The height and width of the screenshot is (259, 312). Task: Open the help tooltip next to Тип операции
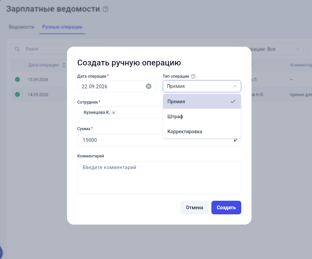click(193, 76)
